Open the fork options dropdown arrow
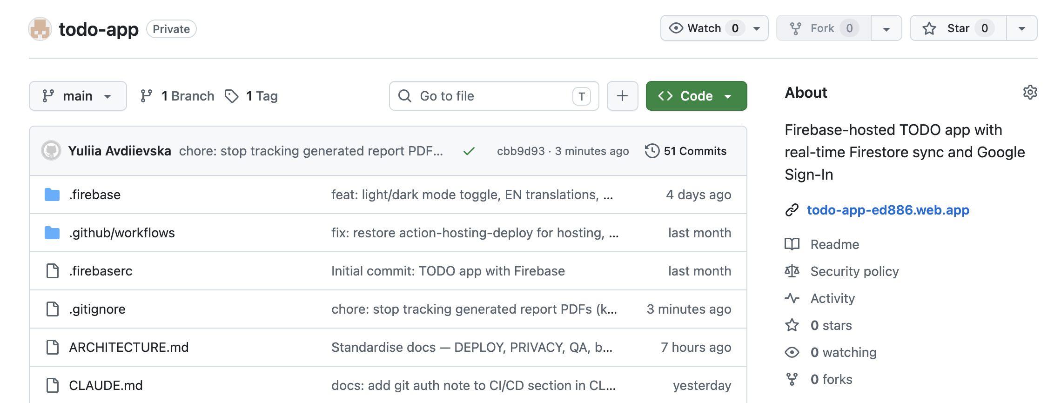 [x=886, y=28]
